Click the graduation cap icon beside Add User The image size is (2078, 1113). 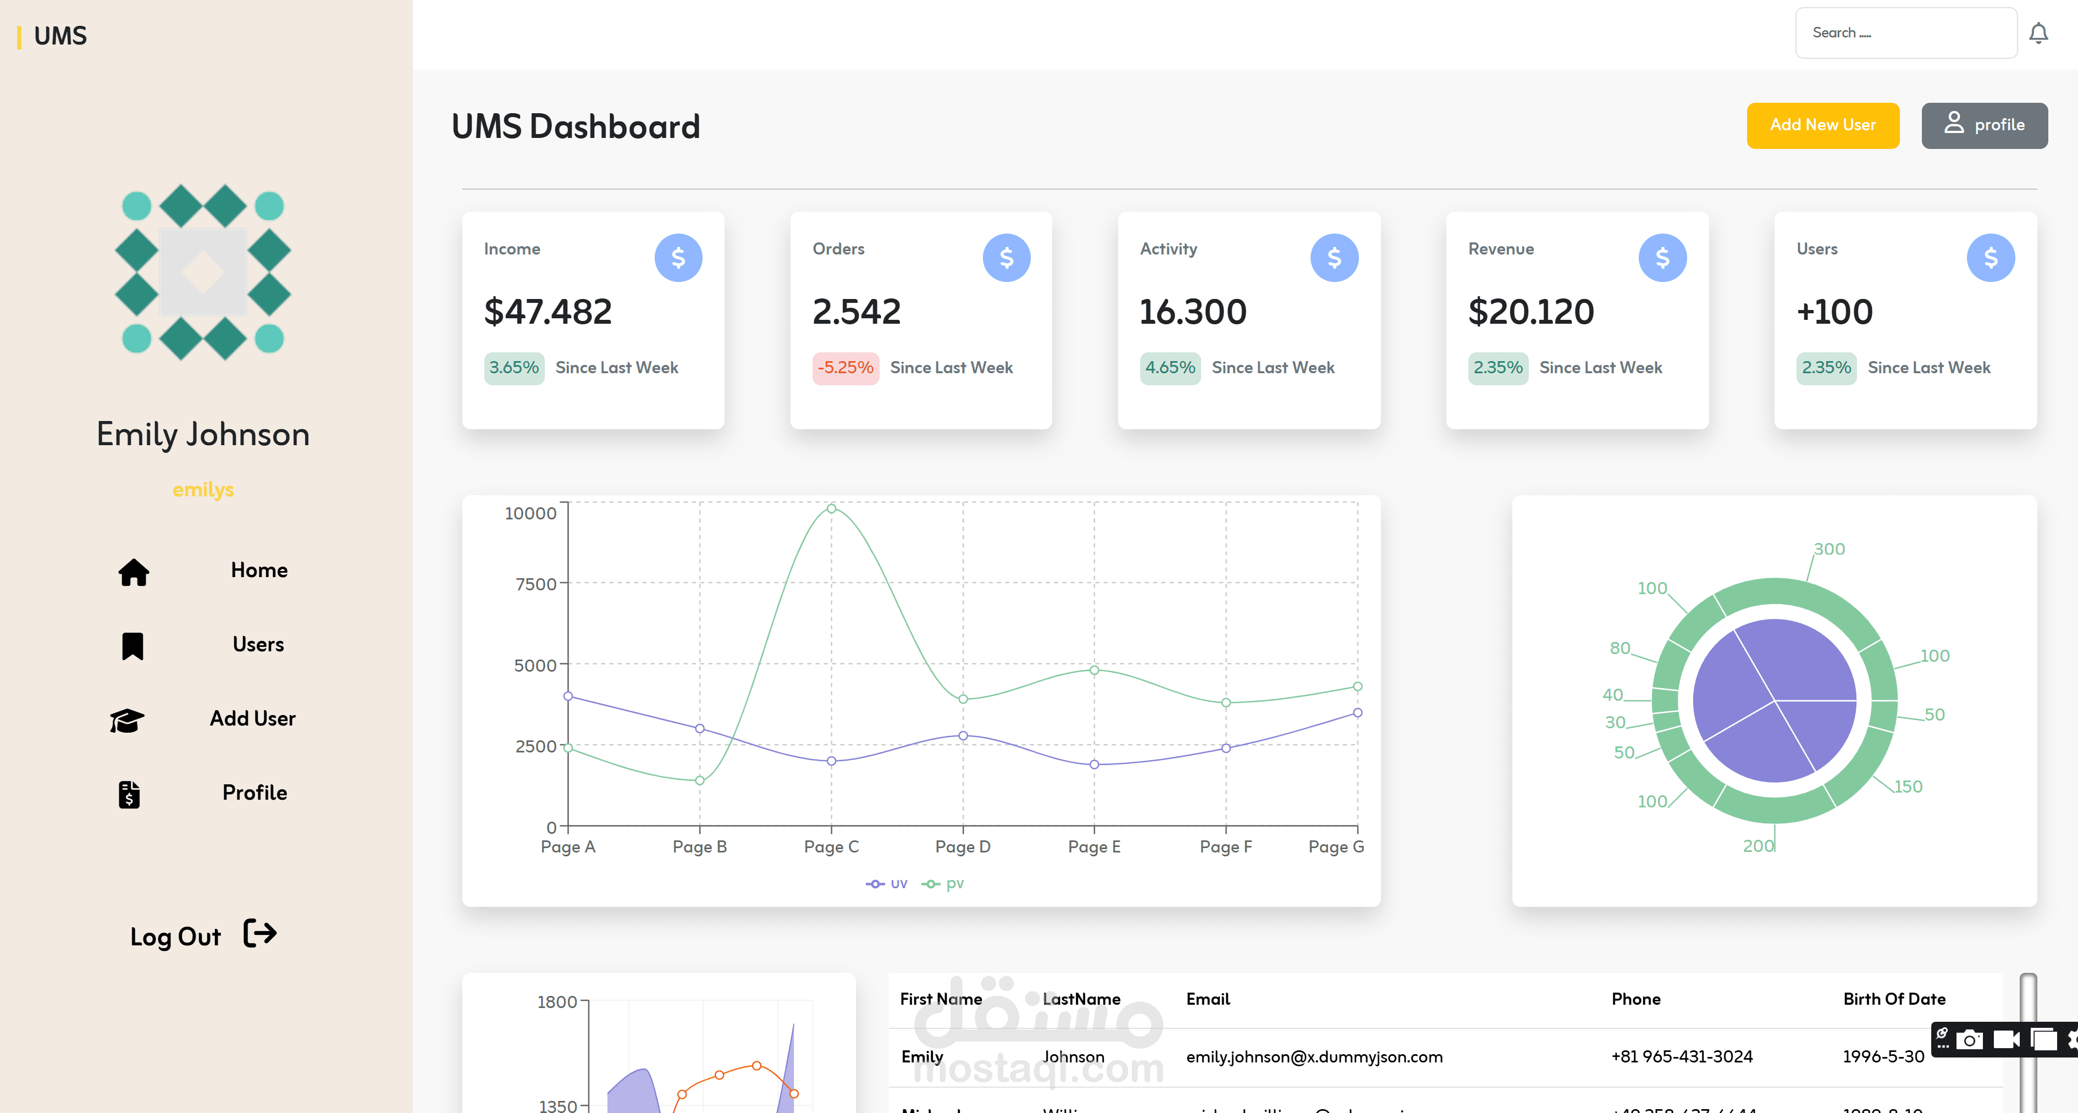[126, 719]
